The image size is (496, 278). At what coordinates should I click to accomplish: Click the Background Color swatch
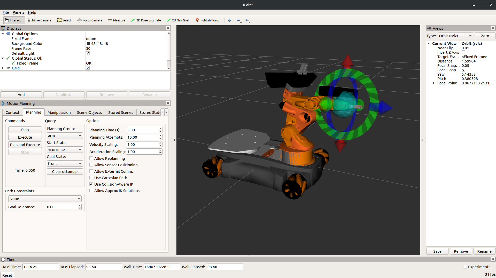[88, 43]
